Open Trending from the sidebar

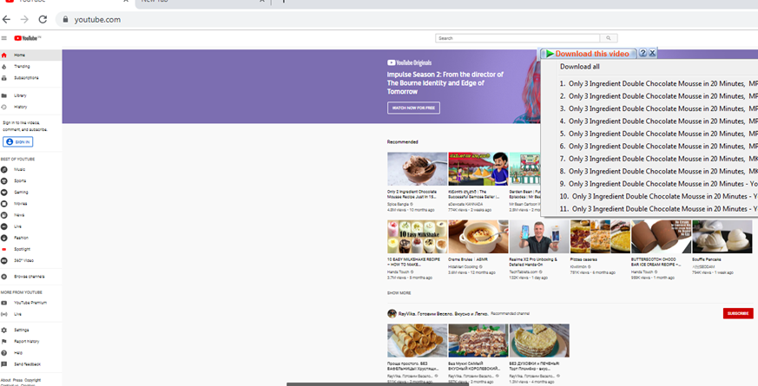pyautogui.click(x=21, y=67)
